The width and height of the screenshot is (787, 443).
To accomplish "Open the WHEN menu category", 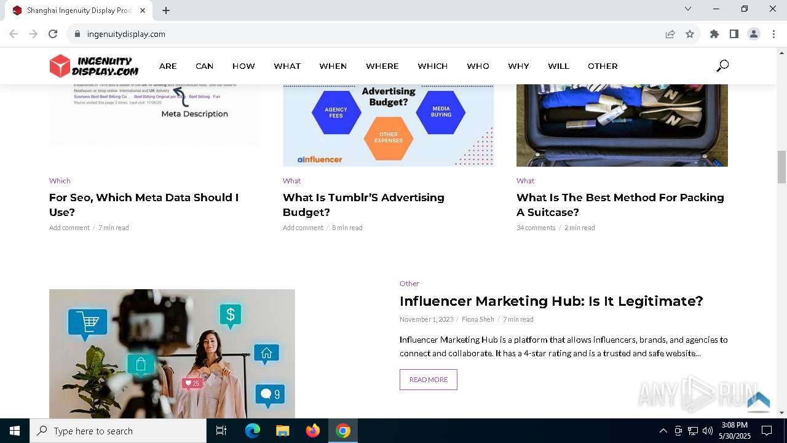I will pos(333,66).
